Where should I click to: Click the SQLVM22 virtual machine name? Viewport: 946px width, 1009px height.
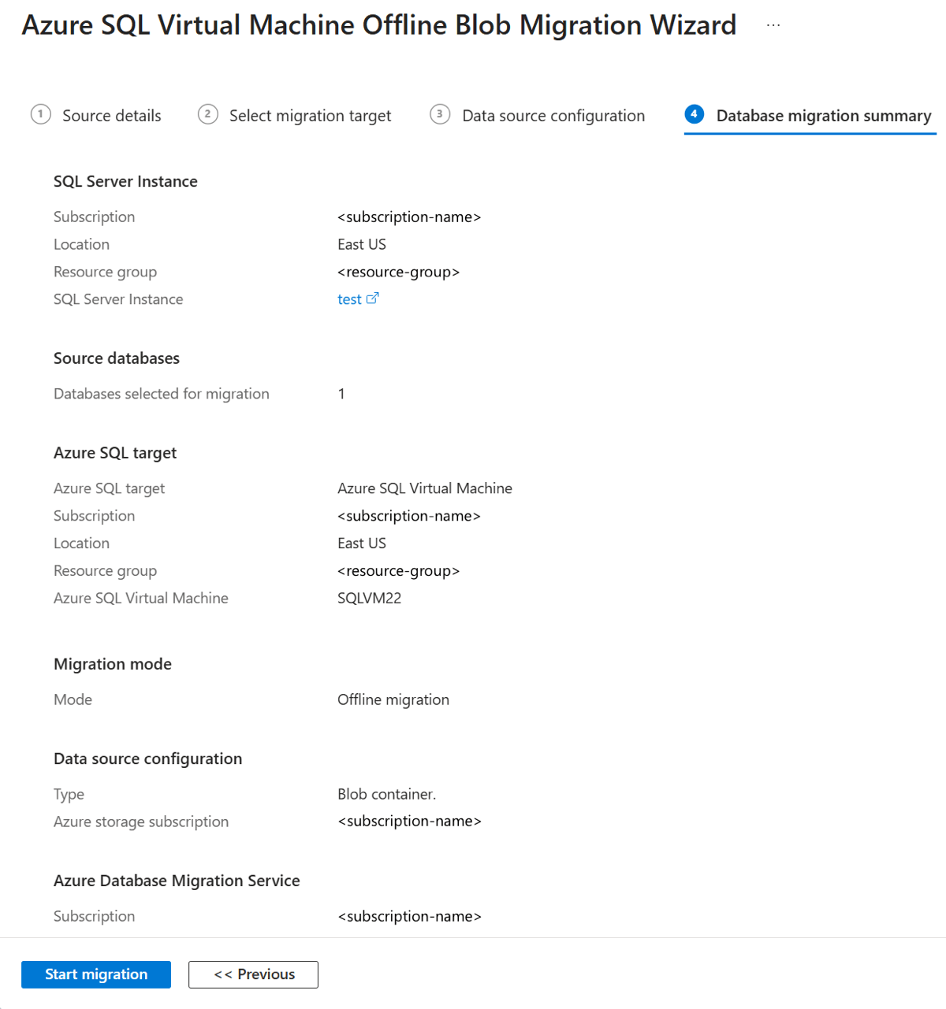point(370,598)
